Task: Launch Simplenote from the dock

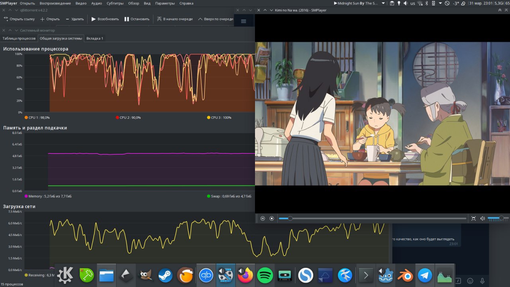Action: point(306,275)
